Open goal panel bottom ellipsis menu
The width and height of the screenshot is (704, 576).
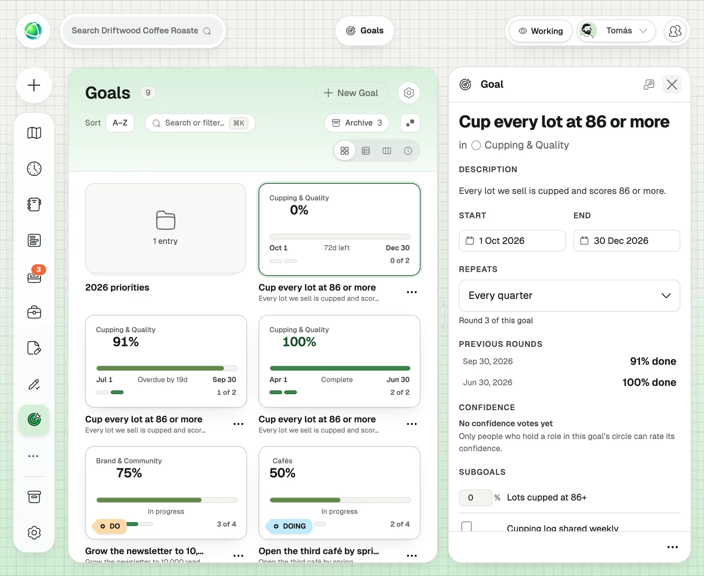[672, 547]
